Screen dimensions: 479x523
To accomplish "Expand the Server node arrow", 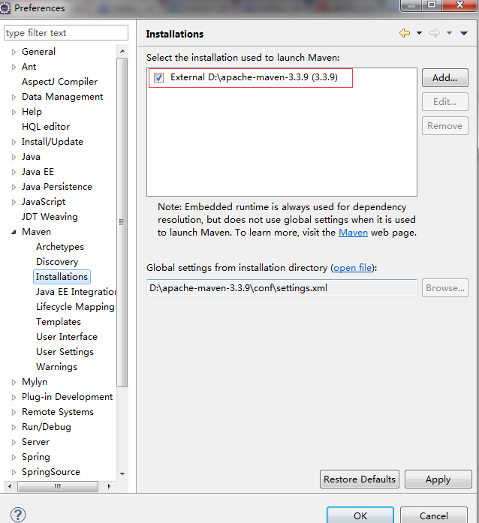I will (14, 442).
